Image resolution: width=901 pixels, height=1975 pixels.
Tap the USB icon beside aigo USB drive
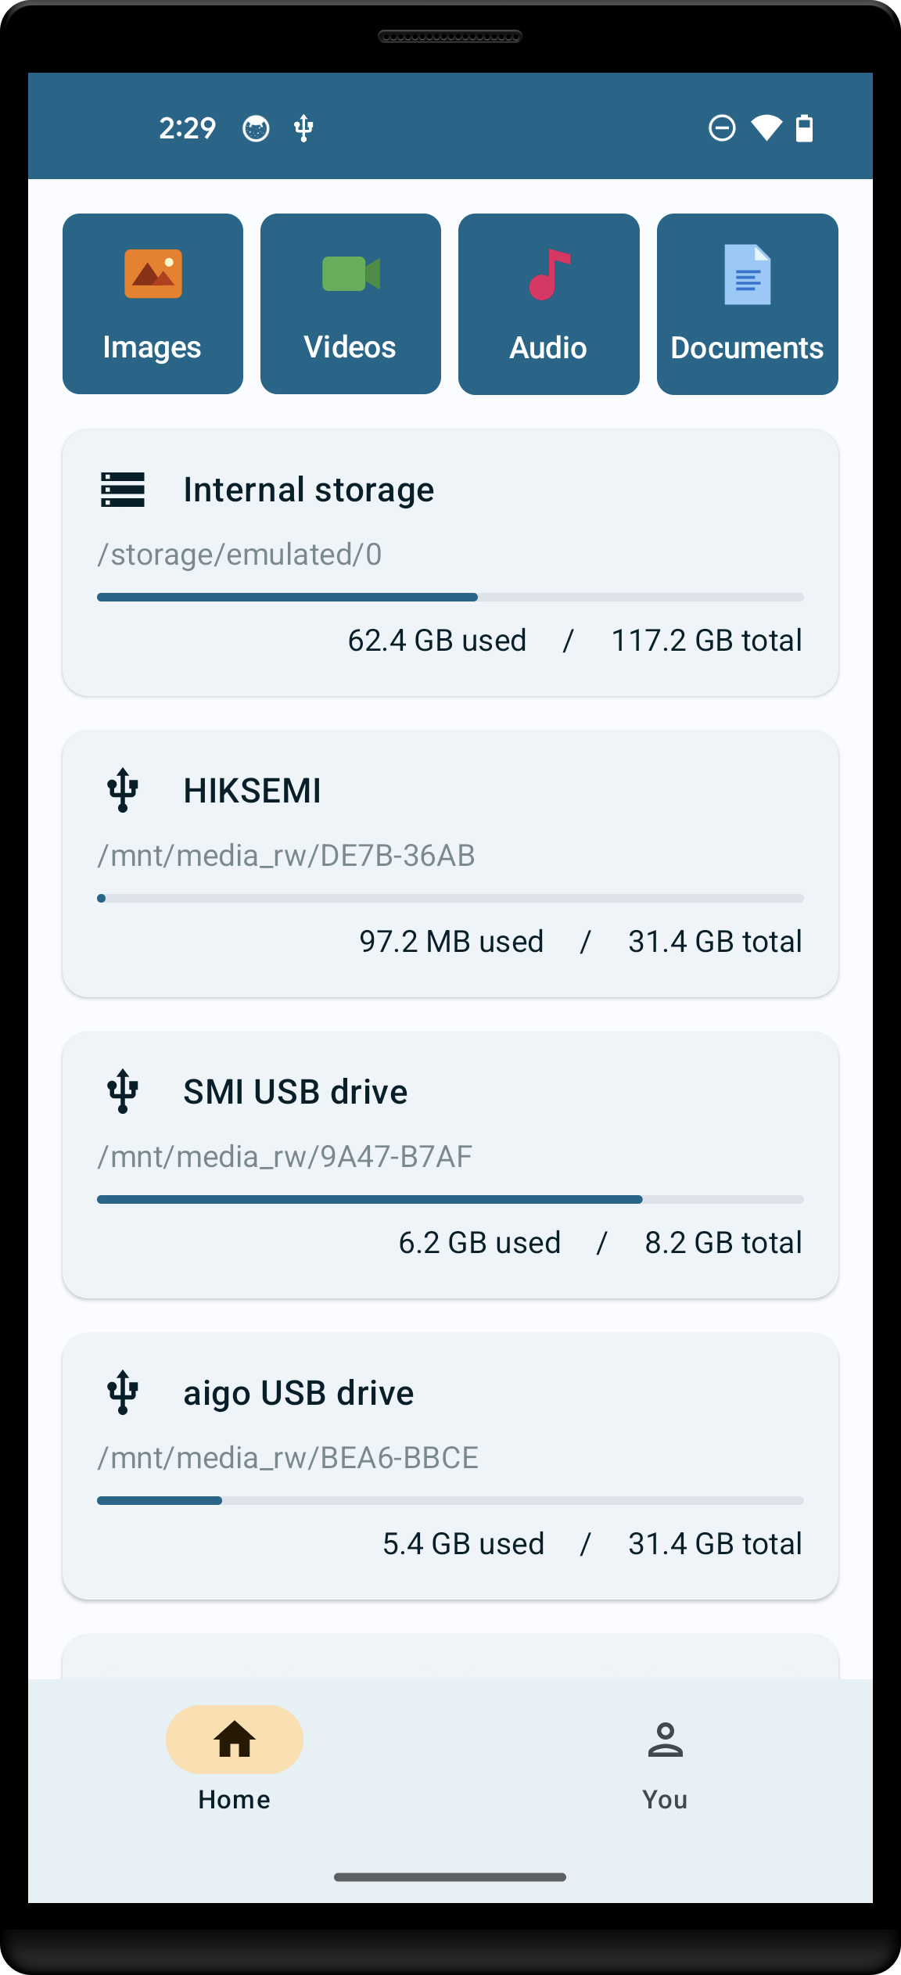(x=123, y=1392)
